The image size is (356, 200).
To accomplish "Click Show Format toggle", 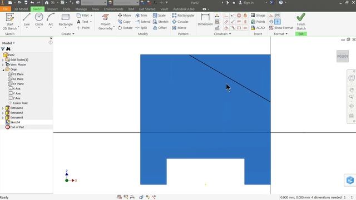I will click(281, 28).
